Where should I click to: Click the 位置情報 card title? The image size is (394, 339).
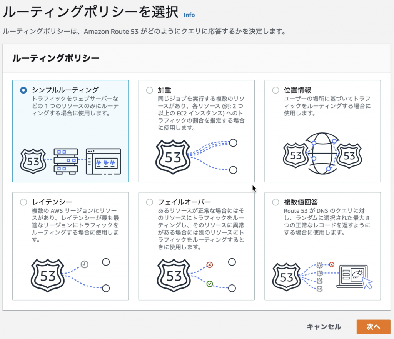(297, 90)
